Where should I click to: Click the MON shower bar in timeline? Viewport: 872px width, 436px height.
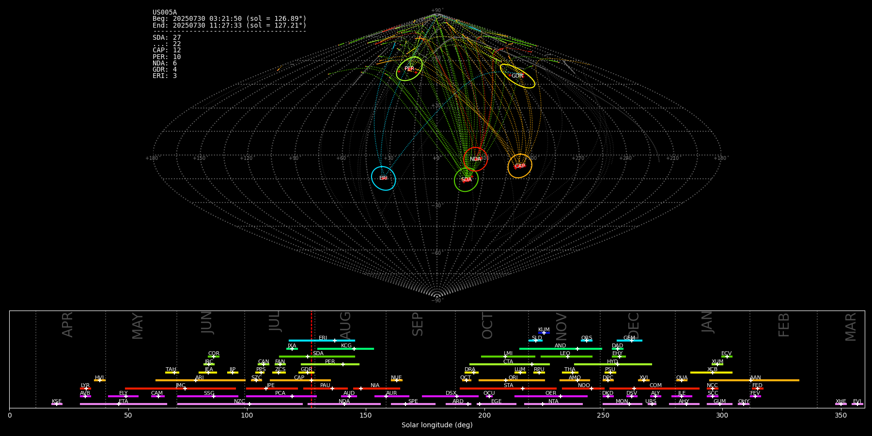tap(623, 404)
